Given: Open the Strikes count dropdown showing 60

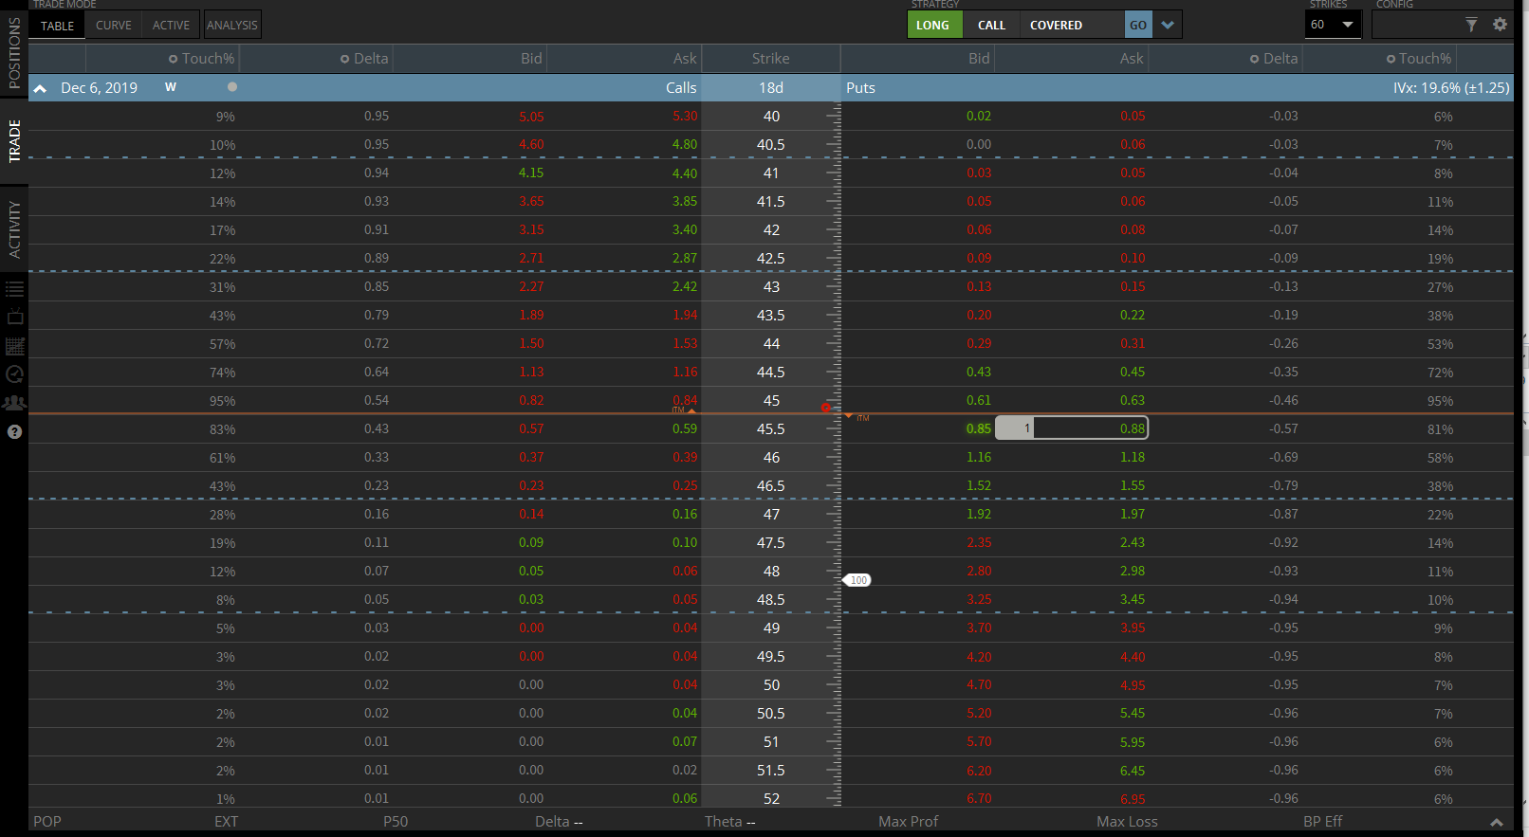Looking at the screenshot, I should click(1333, 25).
